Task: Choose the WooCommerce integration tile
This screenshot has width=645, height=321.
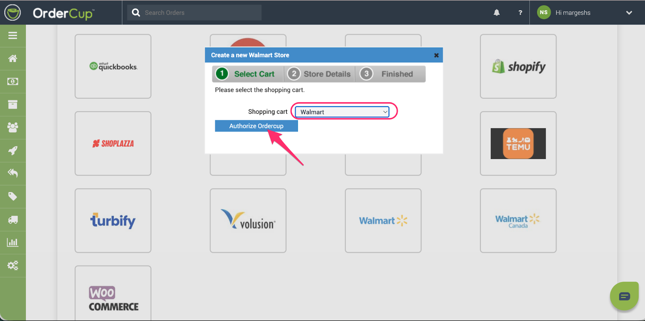Action: pos(113,293)
